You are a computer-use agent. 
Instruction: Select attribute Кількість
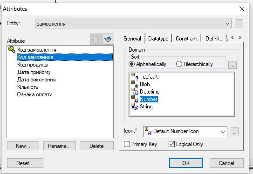pos(28,87)
